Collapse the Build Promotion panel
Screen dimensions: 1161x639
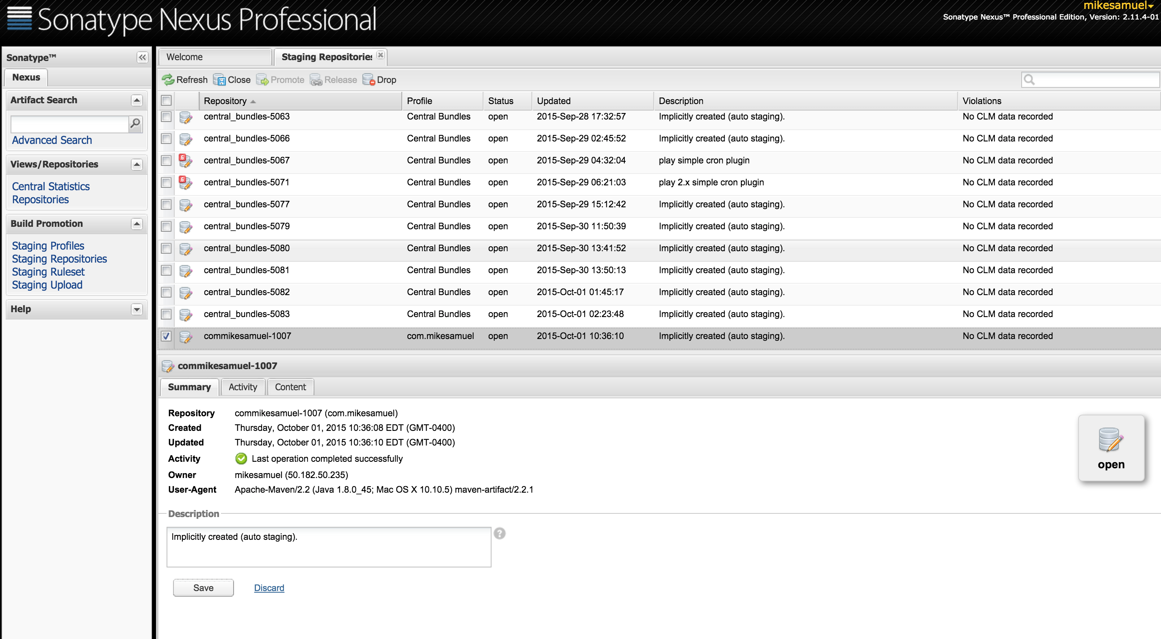(x=136, y=224)
